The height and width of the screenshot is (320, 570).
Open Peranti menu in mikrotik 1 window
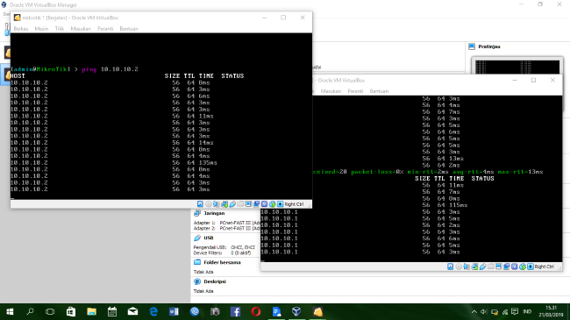point(105,29)
